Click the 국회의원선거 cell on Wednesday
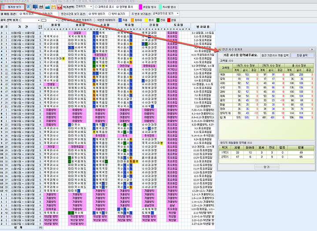317x231 pixels. 100,55
